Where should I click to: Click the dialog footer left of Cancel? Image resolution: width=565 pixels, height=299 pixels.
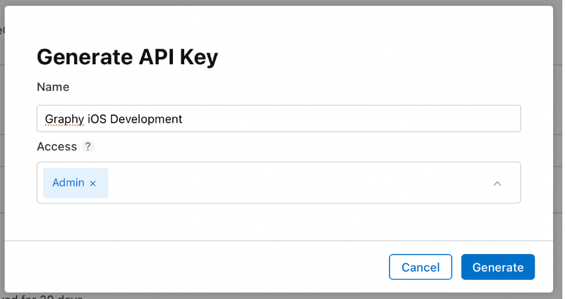pos(199,267)
